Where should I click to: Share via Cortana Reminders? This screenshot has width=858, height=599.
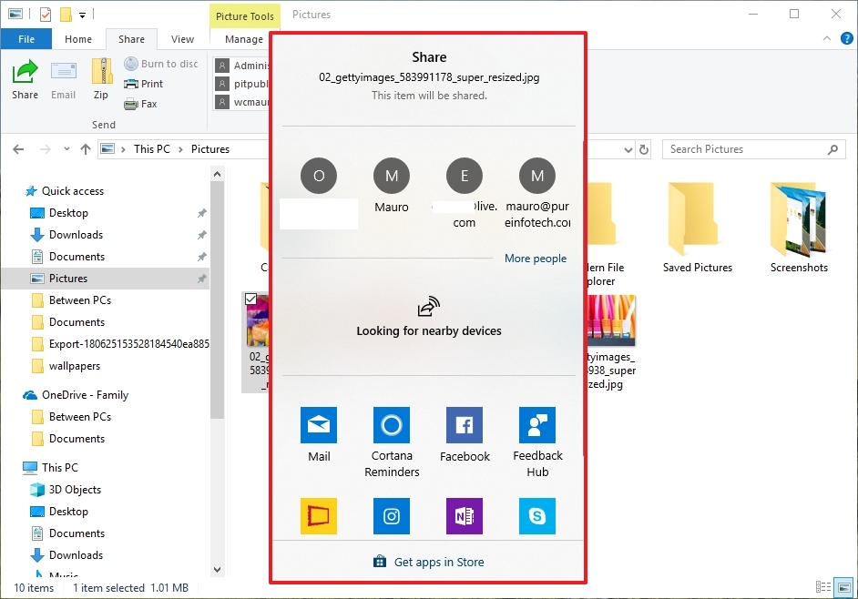392,424
